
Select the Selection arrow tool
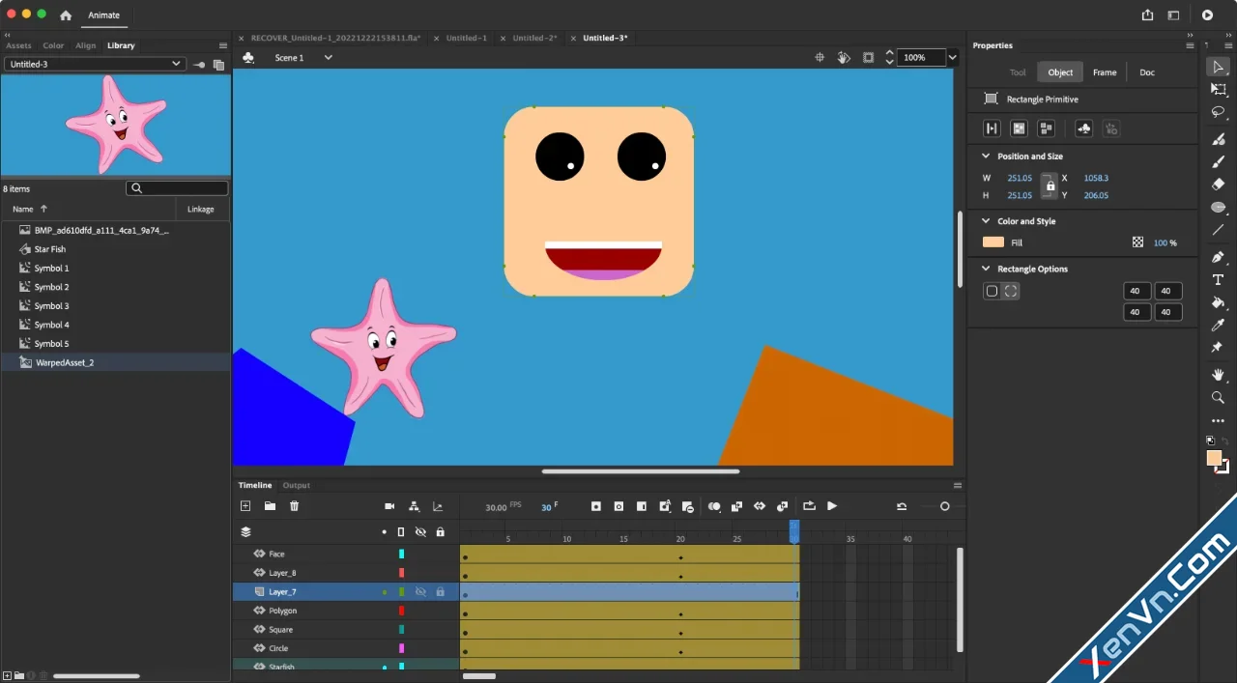coord(1218,67)
